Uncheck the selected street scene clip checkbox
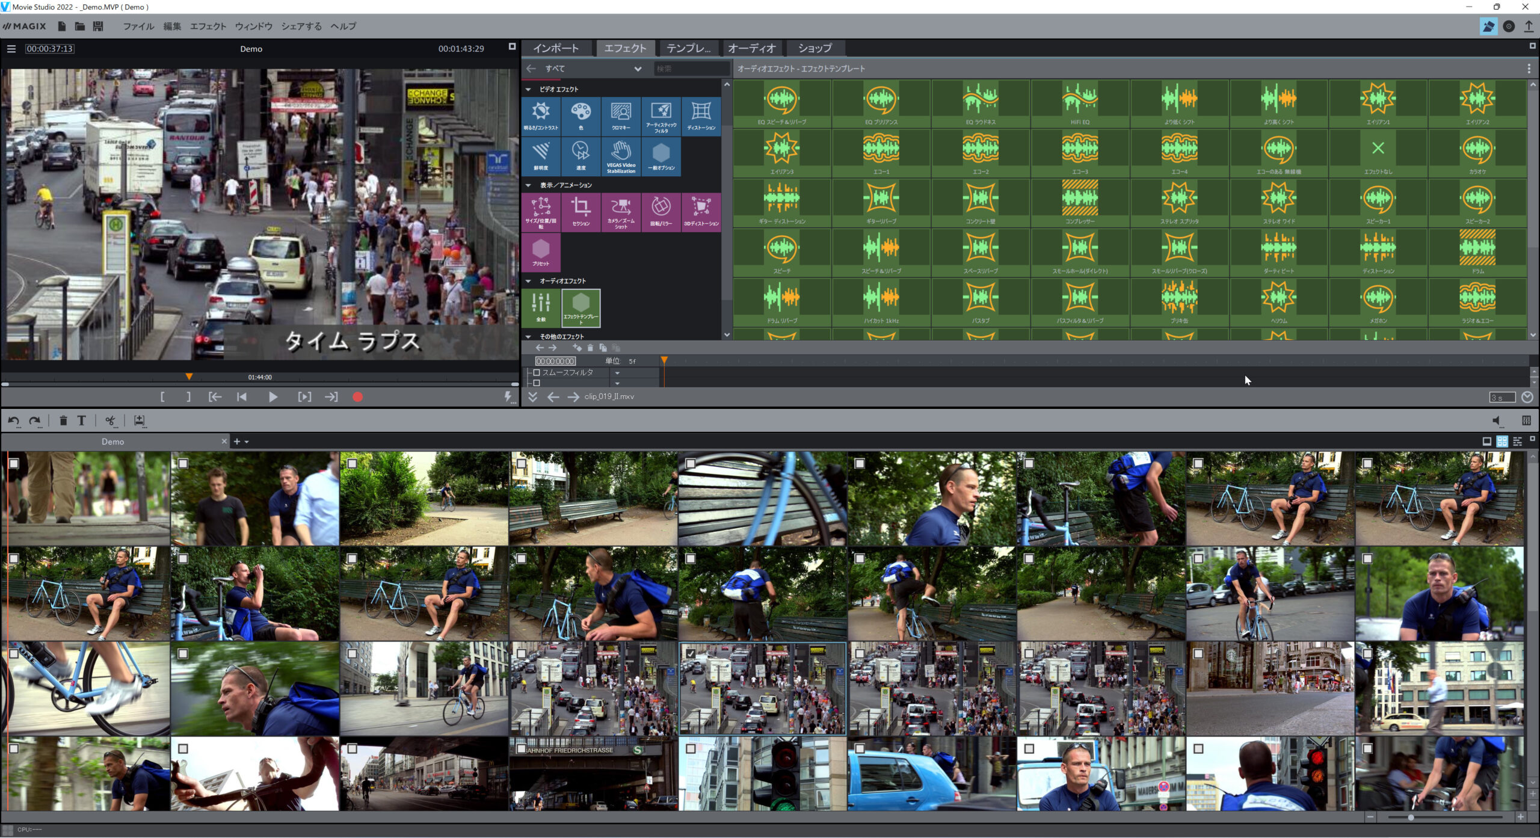 point(691,653)
